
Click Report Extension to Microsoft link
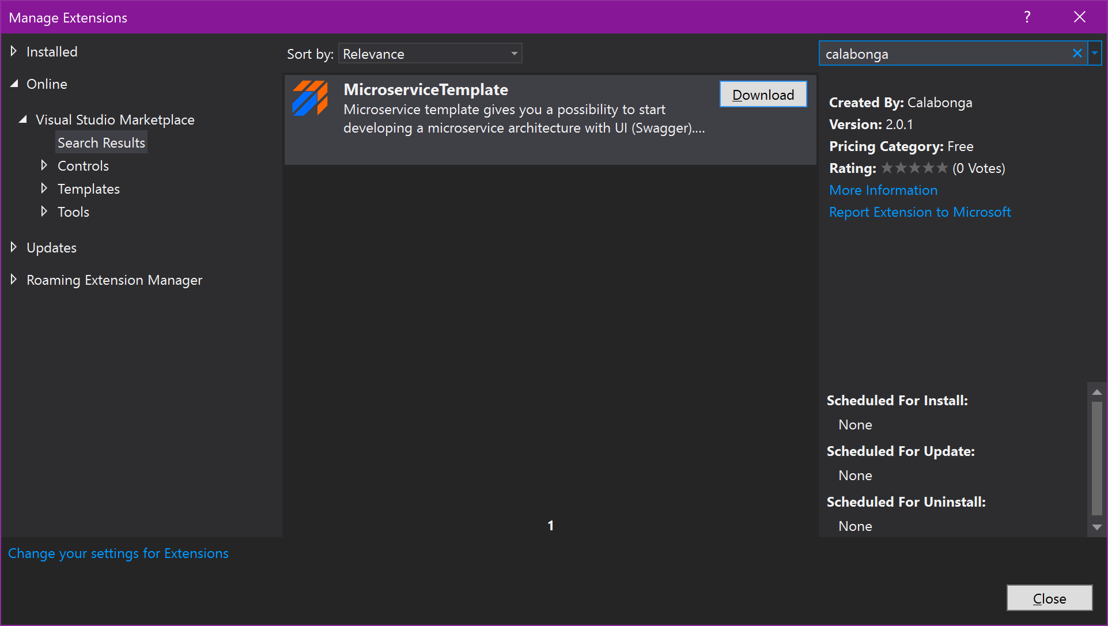click(920, 212)
